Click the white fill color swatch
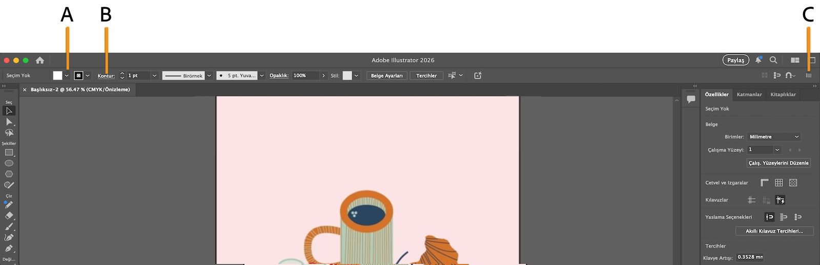The width and height of the screenshot is (820, 265). (x=57, y=75)
